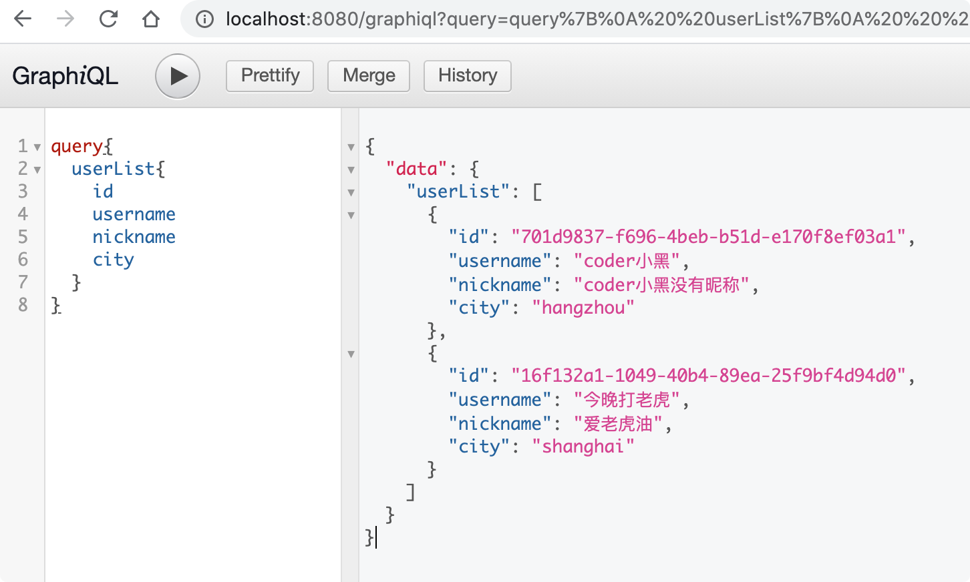Place cursor on nickname field in query editor
Viewport: 970px width, 582px height.
click(x=134, y=237)
